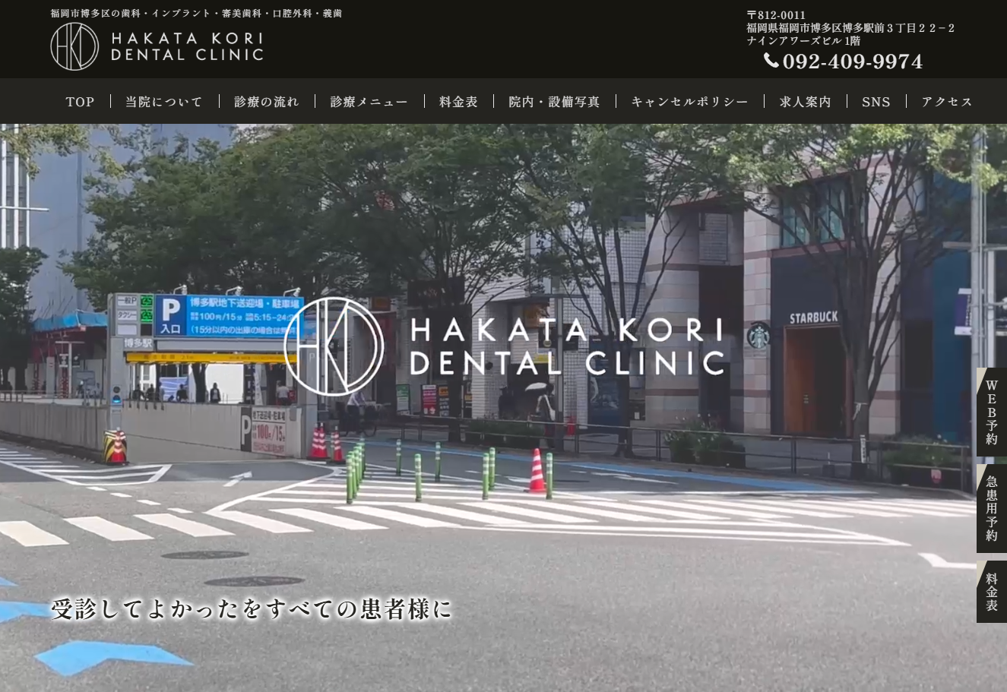Viewport: 1007px width, 692px height.
Task: Click the phone icon beside 092-409-9974
Action: [x=771, y=61]
